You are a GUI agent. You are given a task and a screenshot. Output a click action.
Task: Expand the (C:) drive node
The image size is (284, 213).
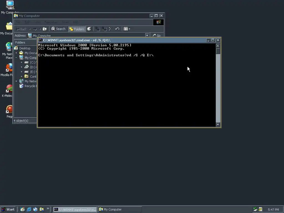click(21, 62)
